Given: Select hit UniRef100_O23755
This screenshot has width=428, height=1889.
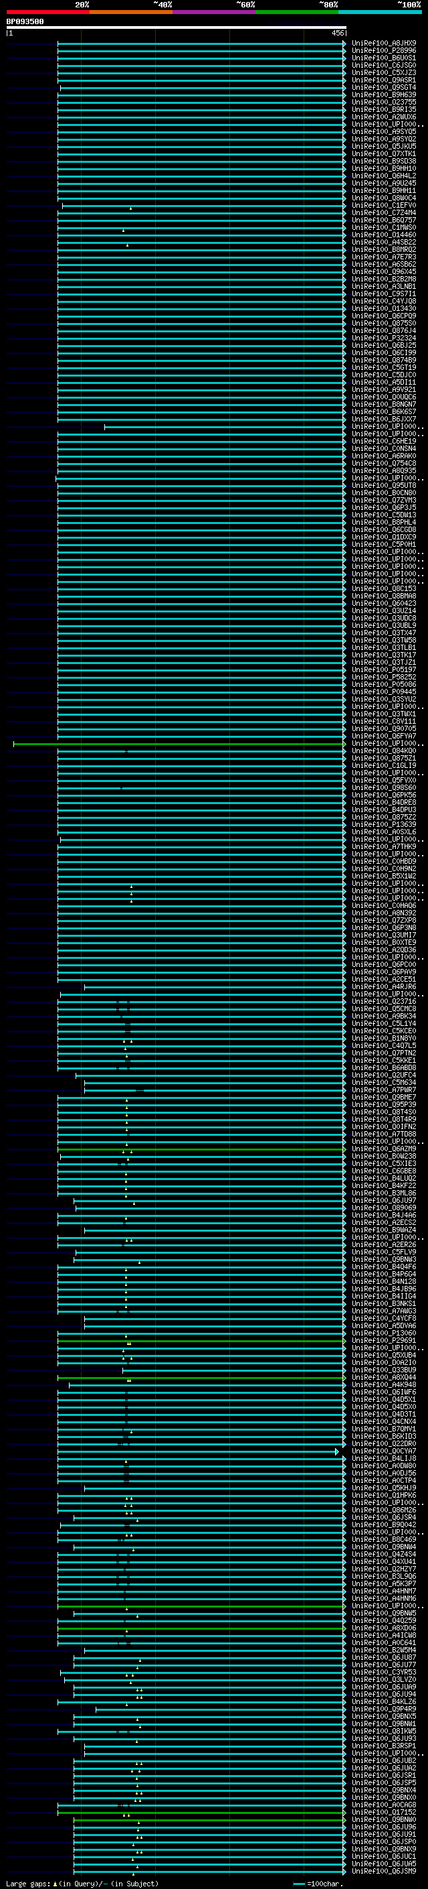Looking at the screenshot, I should click(x=384, y=102).
